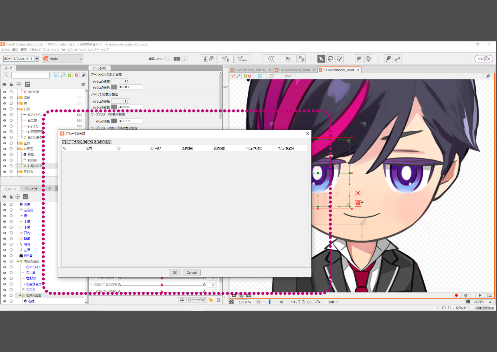Run automatic mesh generation (AUTO)

click(243, 59)
